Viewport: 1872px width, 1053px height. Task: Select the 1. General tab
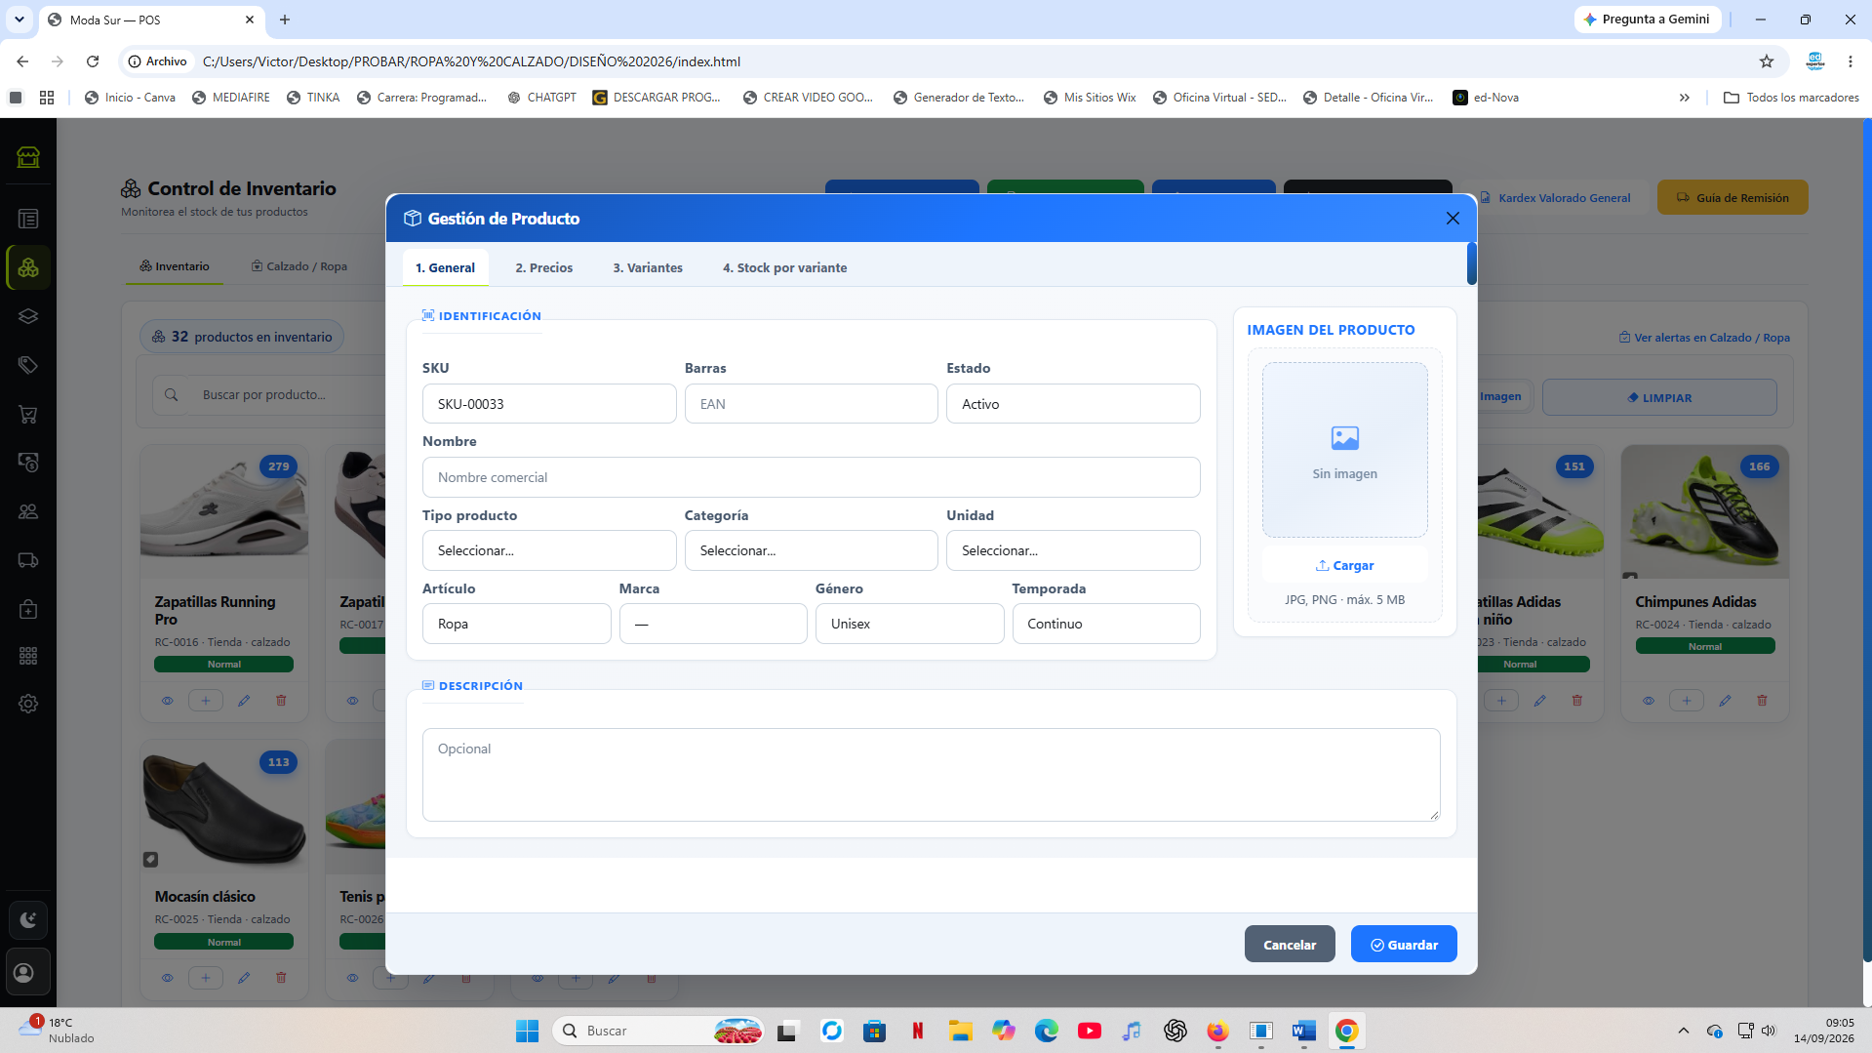pyautogui.click(x=445, y=267)
